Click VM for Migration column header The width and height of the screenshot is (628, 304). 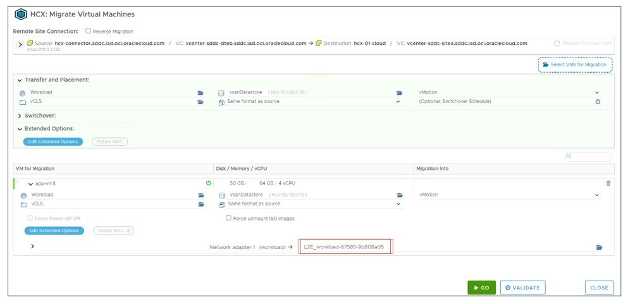pos(114,169)
